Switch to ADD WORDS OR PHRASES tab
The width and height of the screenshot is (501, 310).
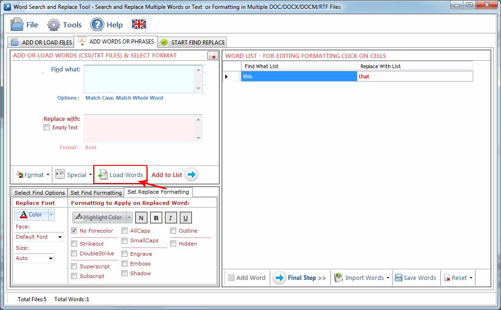(116, 42)
